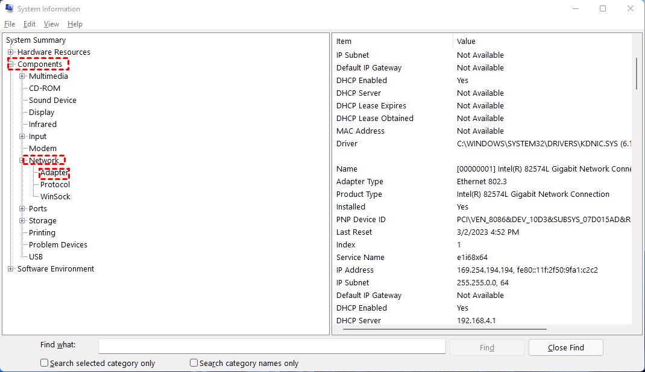The width and height of the screenshot is (645, 372).
Task: Select the Last Reset row
Action: tap(482, 232)
